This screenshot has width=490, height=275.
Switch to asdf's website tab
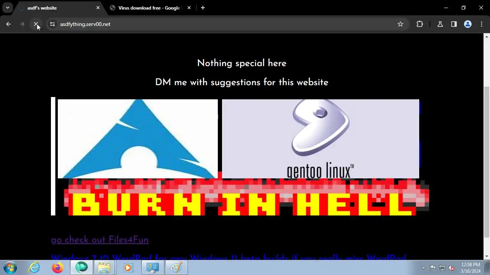pos(57,8)
